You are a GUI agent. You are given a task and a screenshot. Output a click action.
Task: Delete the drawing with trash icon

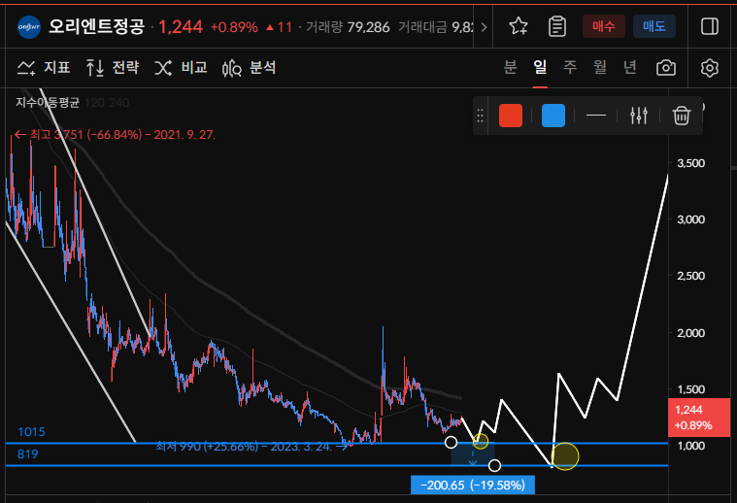tap(681, 116)
